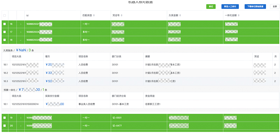Click 人员经费 in sub-row 18.3
This screenshot has height=133, width=280.
pos(83,81)
